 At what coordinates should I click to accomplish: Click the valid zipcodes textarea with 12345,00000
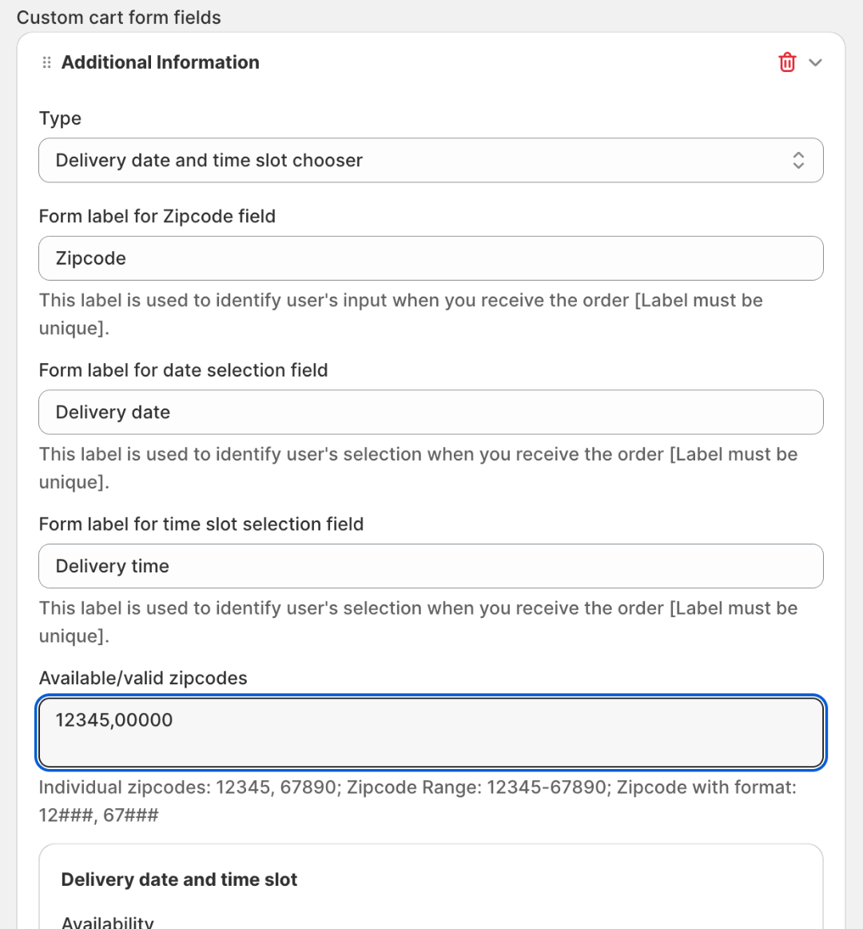click(430, 732)
